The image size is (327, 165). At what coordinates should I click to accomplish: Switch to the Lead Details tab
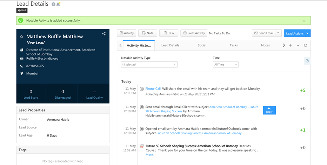pos(170,45)
